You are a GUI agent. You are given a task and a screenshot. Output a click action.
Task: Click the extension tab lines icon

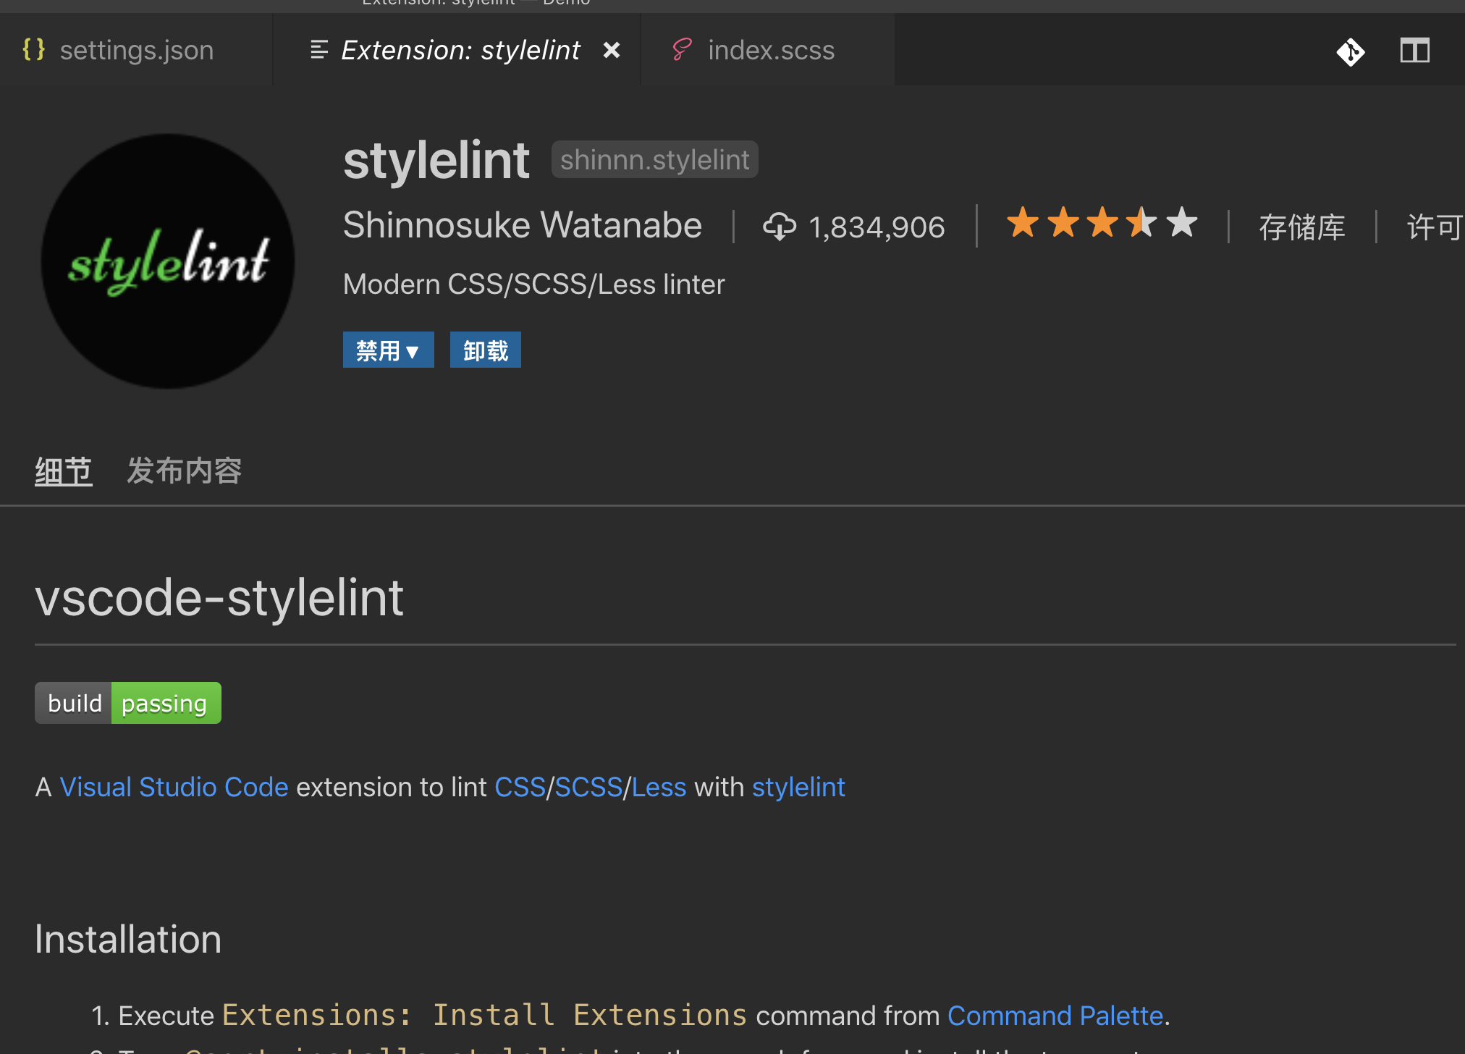point(319,50)
